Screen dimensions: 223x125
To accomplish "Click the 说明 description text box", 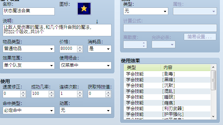I will click(57, 30).
